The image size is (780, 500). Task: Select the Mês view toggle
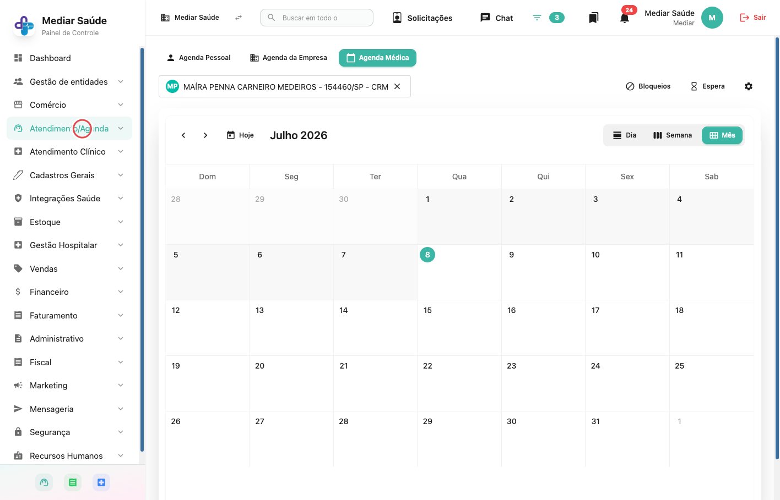(x=722, y=135)
